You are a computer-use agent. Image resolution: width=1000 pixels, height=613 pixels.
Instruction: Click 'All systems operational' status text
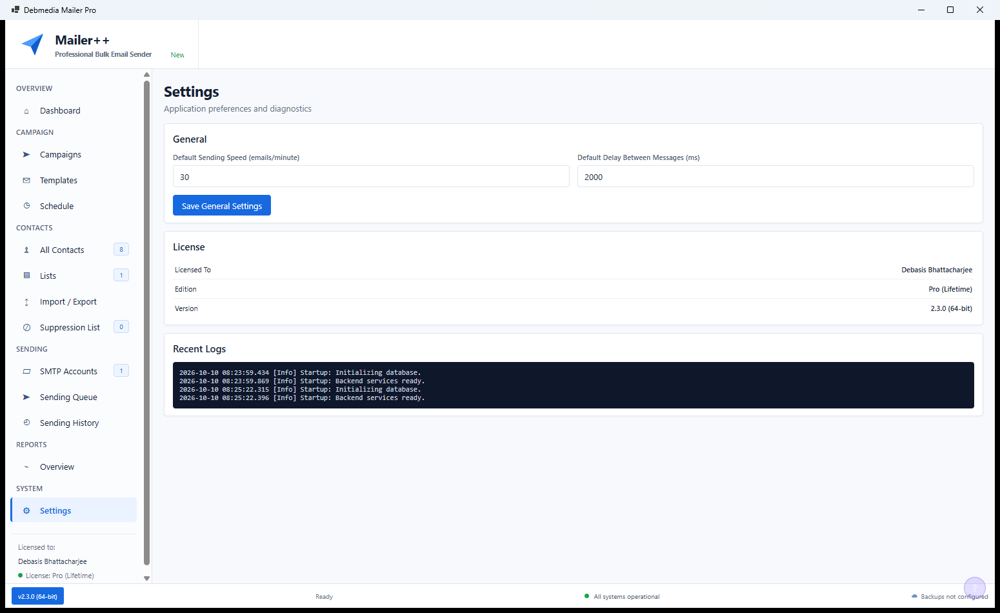point(626,597)
